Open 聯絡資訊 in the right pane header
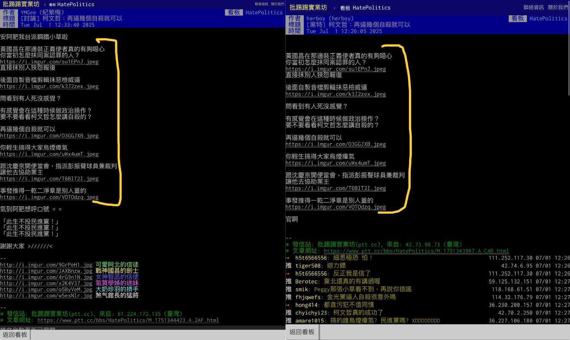This screenshot has width=570, height=340. coord(534,7)
